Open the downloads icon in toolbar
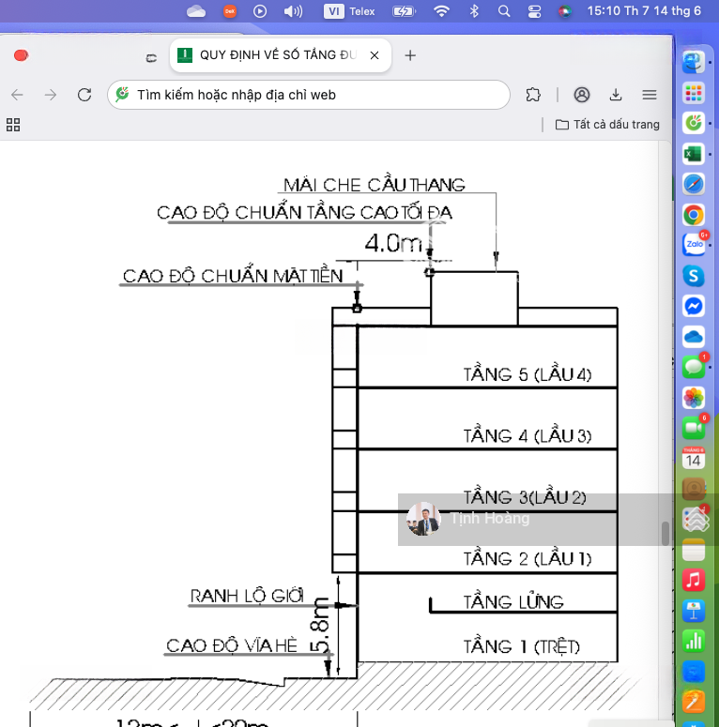The height and width of the screenshot is (727, 719). coord(616,95)
